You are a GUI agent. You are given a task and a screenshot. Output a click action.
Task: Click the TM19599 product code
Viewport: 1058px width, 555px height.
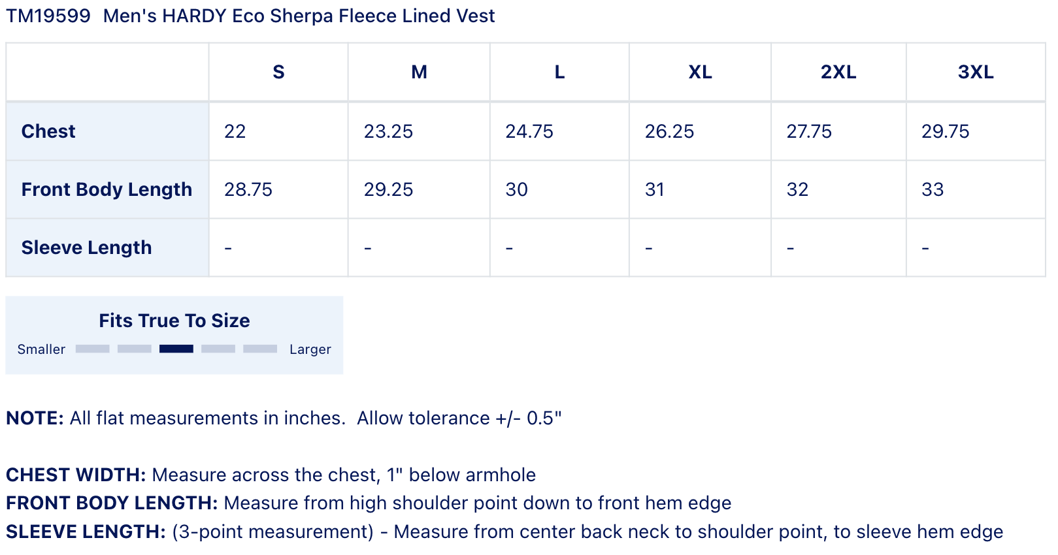coord(48,16)
